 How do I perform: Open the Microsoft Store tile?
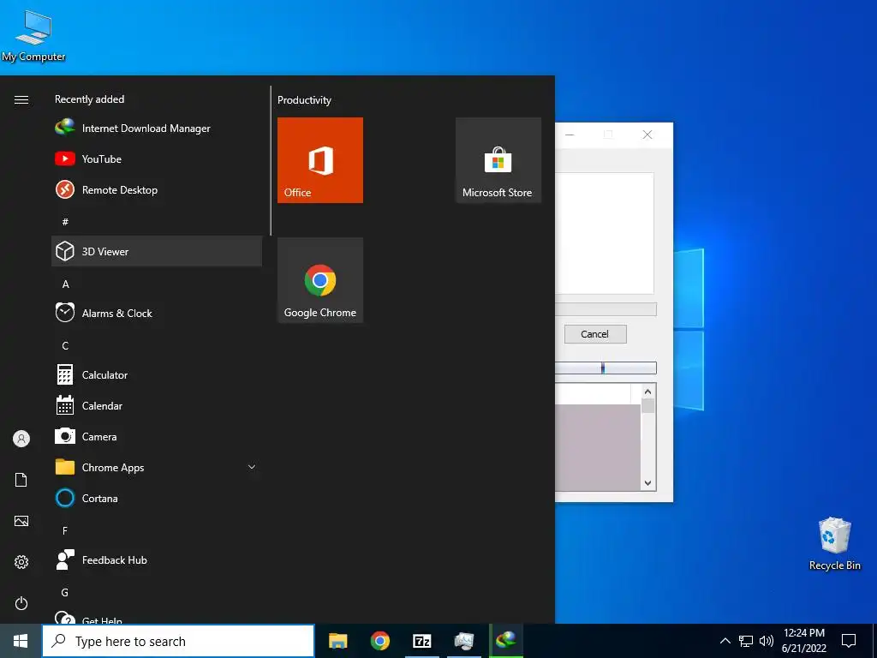tap(498, 160)
